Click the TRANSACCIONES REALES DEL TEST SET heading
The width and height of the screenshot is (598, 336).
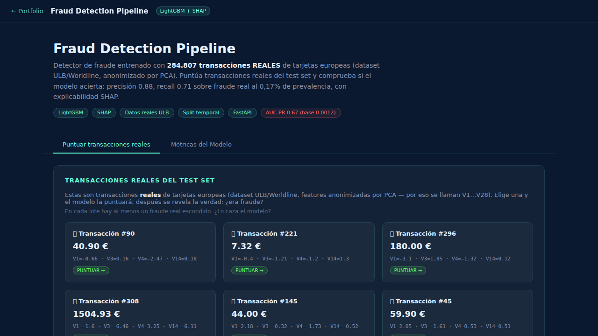[140, 181]
